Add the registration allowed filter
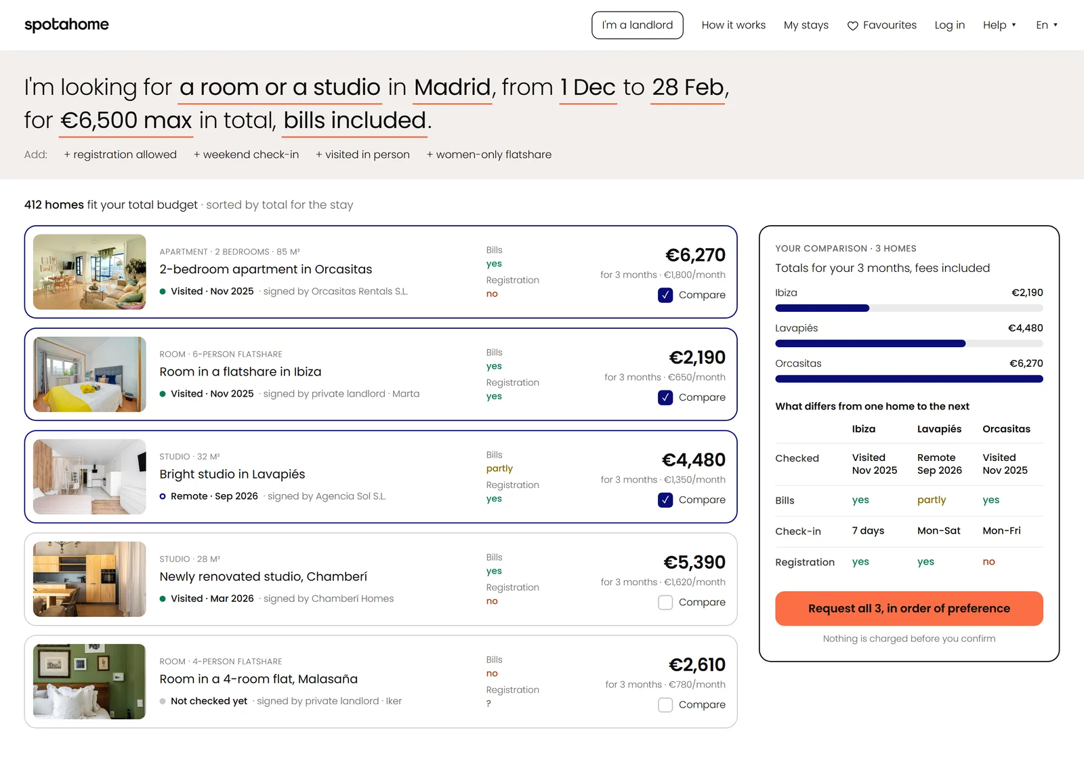1084x766 pixels. (x=120, y=155)
